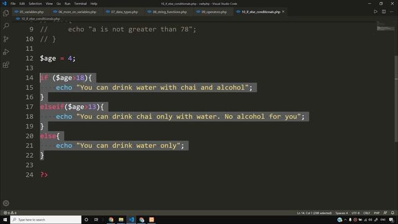This screenshot has width=398, height=224.
Task: Click the breadcrumb 10_if_else_conditionals.php
Action: pyautogui.click(x=40, y=19)
